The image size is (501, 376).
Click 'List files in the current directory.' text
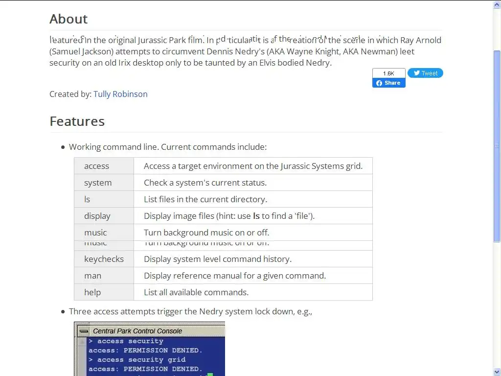205,199
